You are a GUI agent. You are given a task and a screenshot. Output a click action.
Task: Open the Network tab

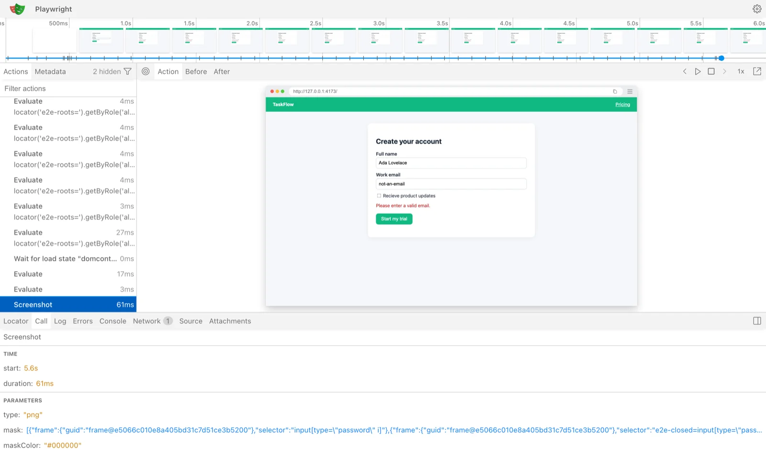point(152,321)
